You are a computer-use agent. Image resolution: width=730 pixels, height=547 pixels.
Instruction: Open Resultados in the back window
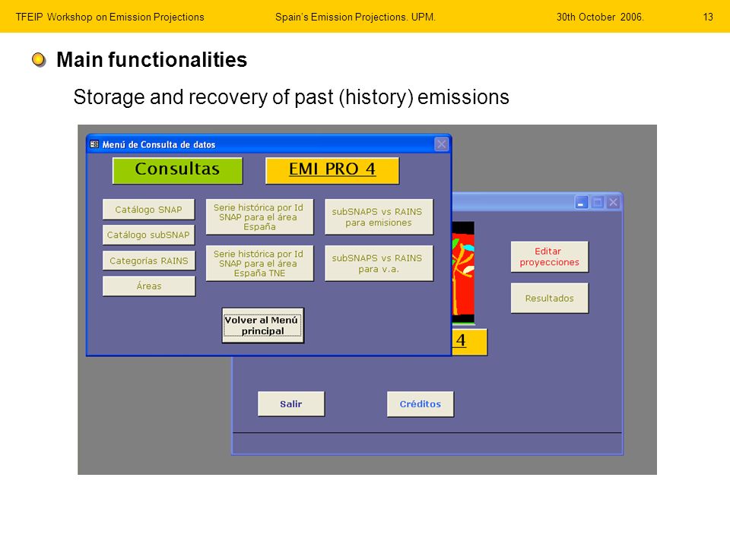click(x=549, y=298)
